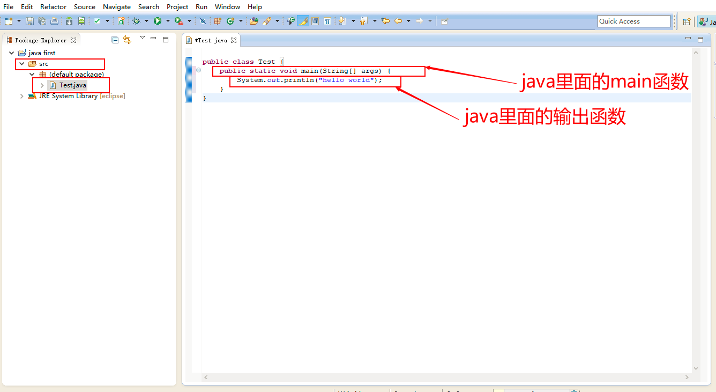Screen dimensions: 716x392
Task: Toggle Mark Occurrences highlighter icon
Action: (303, 21)
